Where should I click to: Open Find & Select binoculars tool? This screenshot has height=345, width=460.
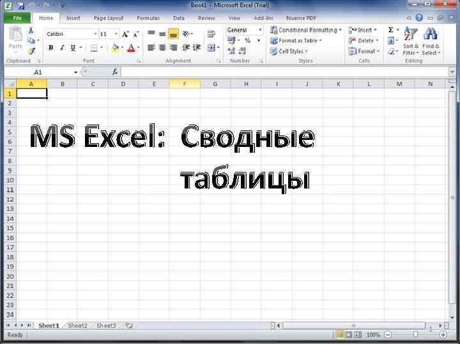tap(431, 41)
